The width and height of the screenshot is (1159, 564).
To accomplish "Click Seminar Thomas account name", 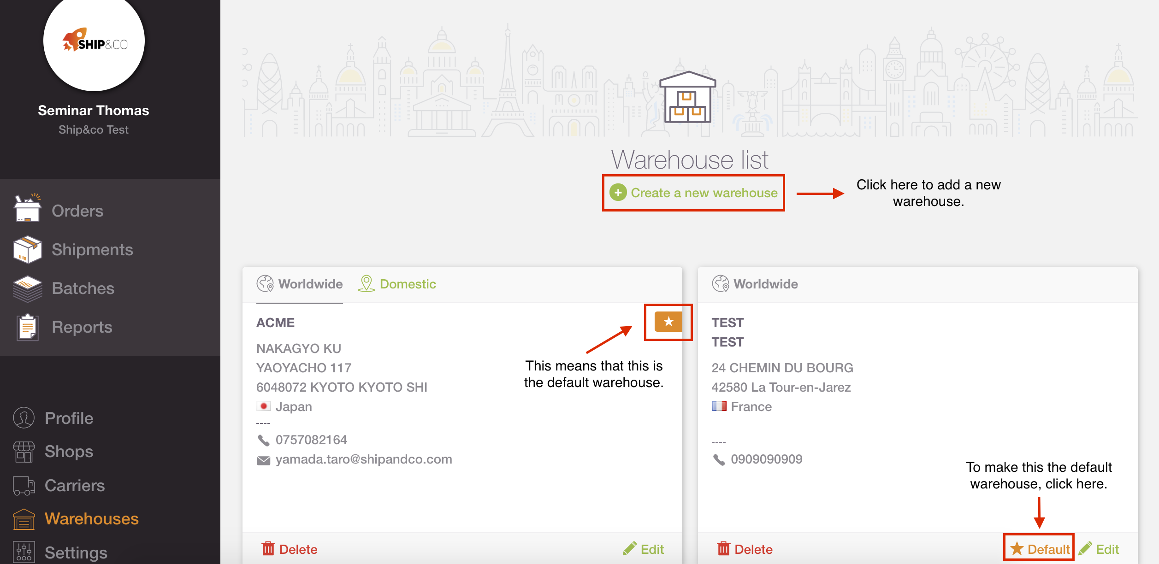I will (94, 111).
